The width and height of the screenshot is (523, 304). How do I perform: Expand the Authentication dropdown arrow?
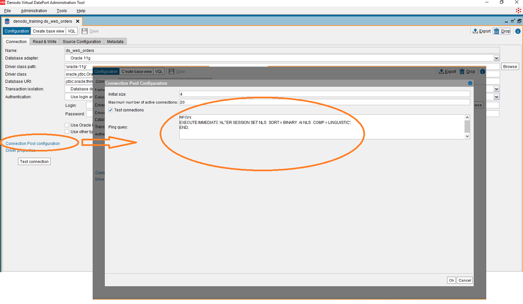(496, 97)
